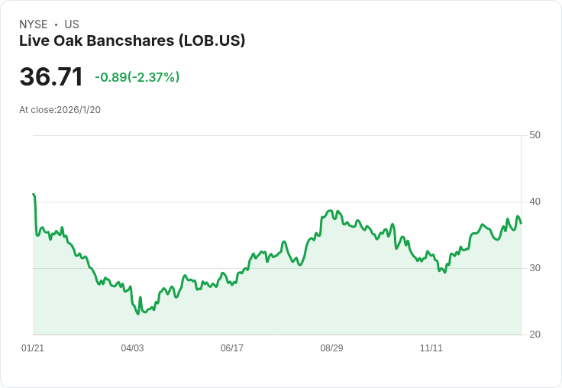562x388 pixels.
Task: Click the 08/29 date on the x-axis
Action: pyautogui.click(x=331, y=348)
